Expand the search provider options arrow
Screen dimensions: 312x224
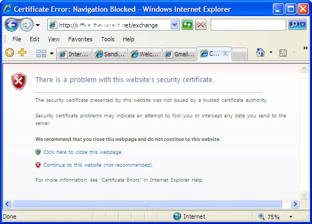coord(303,25)
